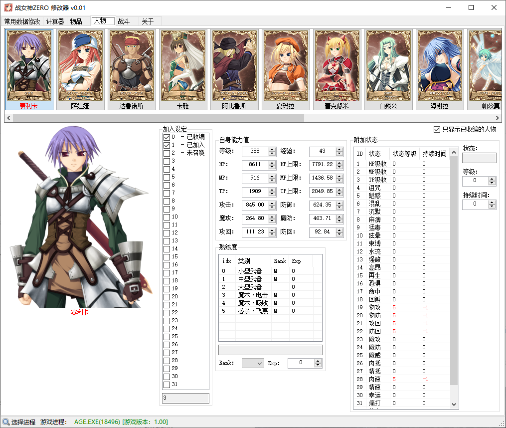The image size is (506, 428).
Task: Check flag checkbox number 16
Action: (x=167, y=265)
